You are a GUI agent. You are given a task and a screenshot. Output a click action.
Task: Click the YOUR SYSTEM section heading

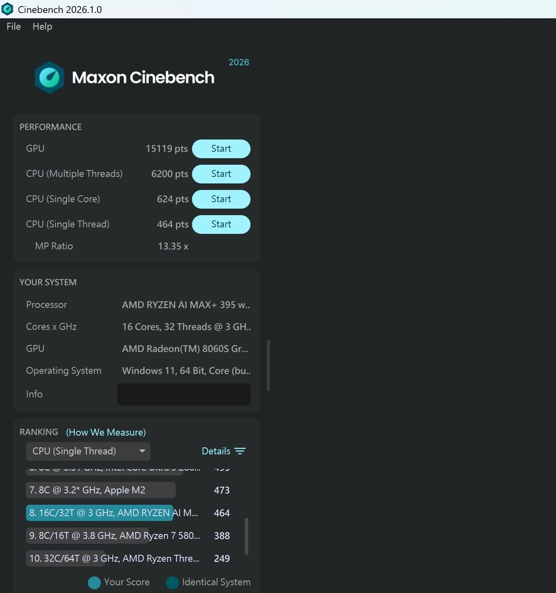(x=48, y=282)
